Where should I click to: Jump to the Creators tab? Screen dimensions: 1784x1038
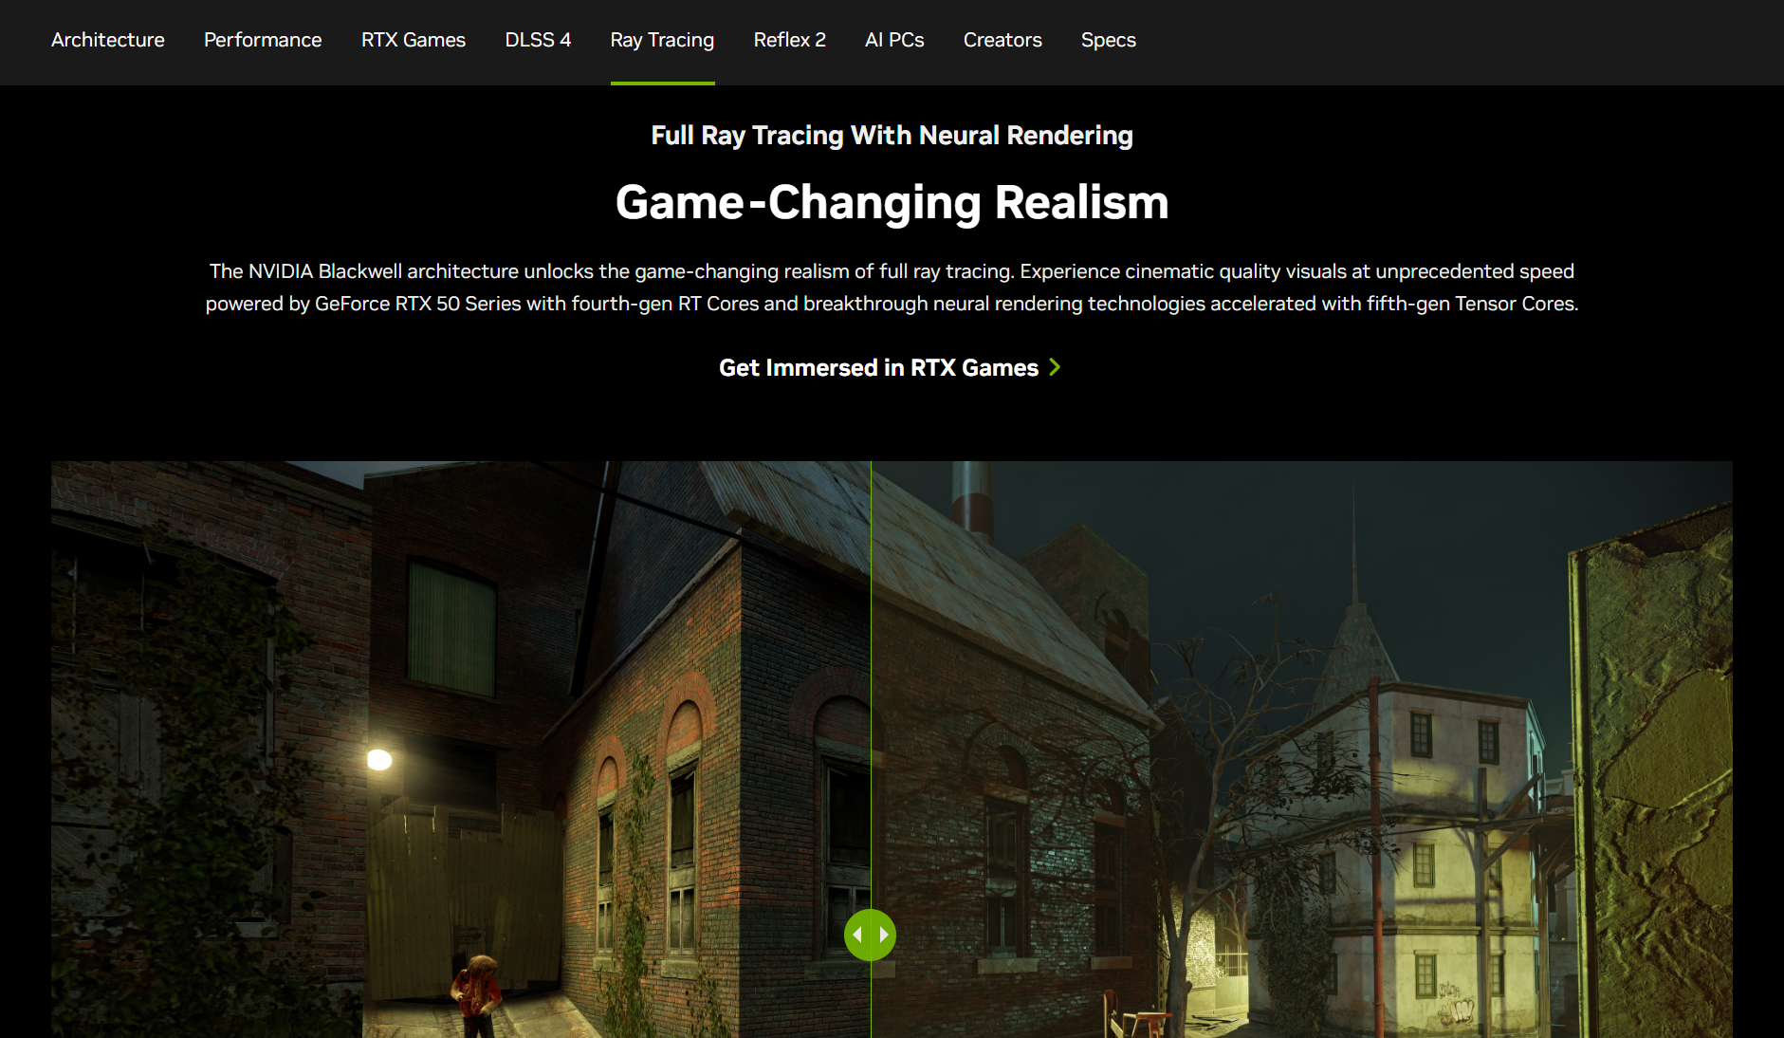coord(1002,40)
